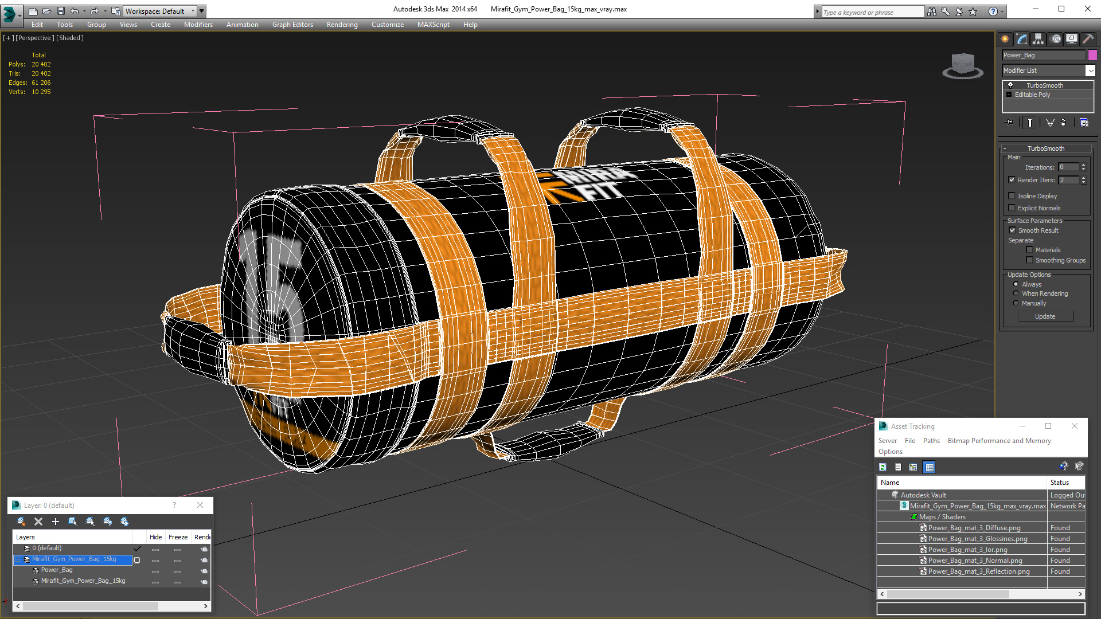Click the Save File toolbar icon
Image resolution: width=1101 pixels, height=619 pixels.
click(x=61, y=11)
